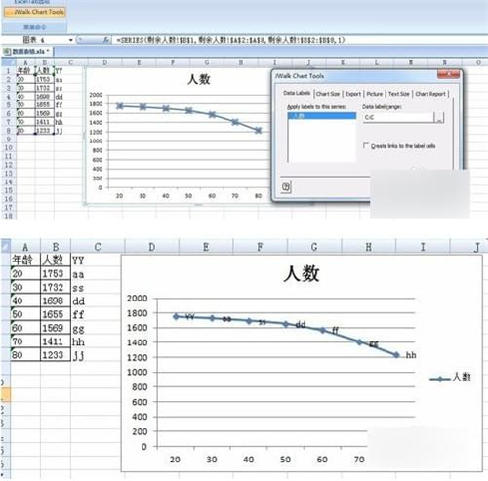Image resolution: width=488 pixels, height=481 pixels.
Task: Click the 人数 chart title in the enlarged chart
Action: point(302,273)
